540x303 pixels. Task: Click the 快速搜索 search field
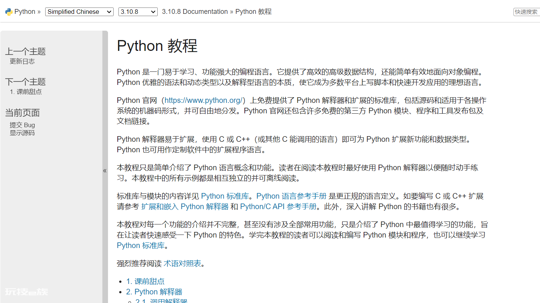[527, 12]
